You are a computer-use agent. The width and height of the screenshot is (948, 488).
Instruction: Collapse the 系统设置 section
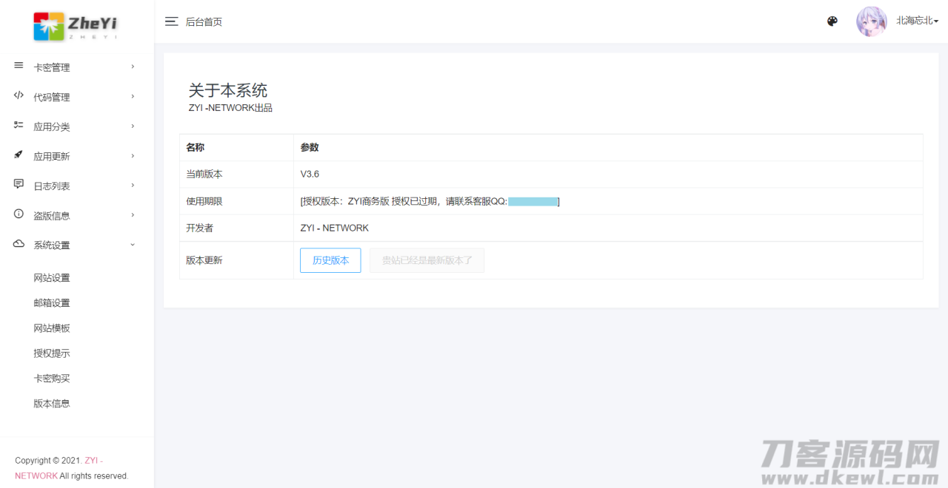tap(132, 244)
